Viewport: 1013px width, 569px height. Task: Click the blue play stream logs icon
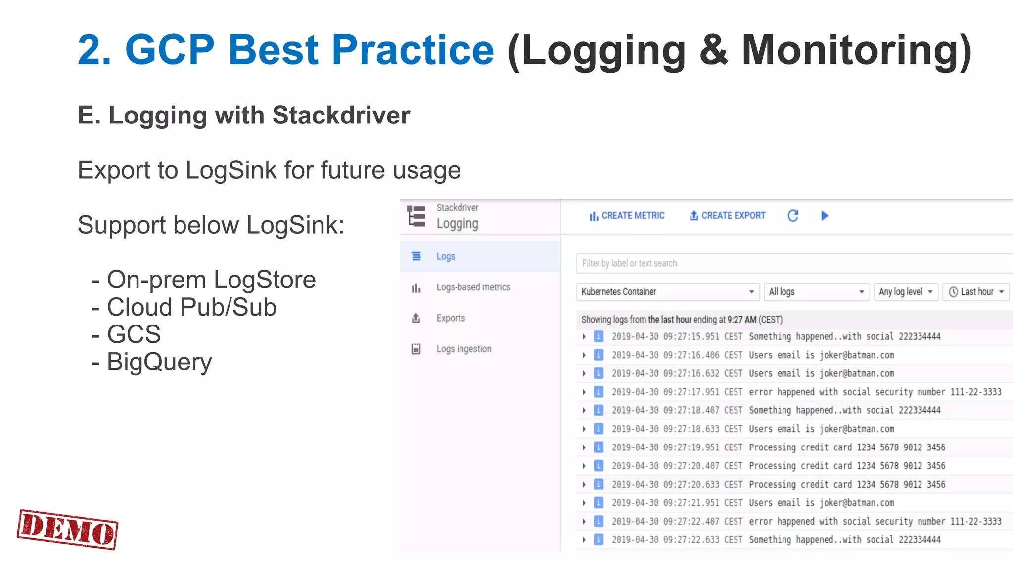tap(824, 216)
